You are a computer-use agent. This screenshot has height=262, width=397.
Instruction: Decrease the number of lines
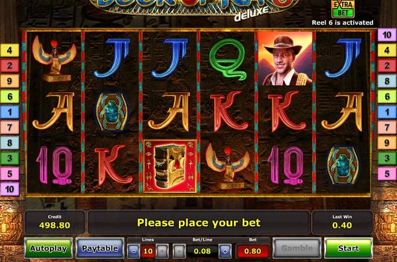[x=134, y=251]
